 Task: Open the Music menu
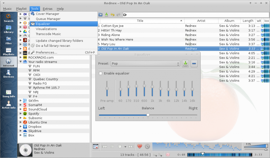coord(7,9)
